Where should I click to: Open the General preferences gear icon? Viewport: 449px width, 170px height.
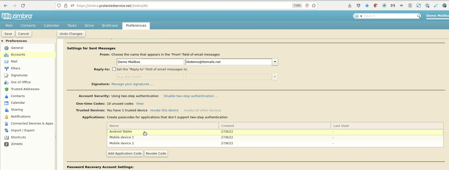coord(6,48)
